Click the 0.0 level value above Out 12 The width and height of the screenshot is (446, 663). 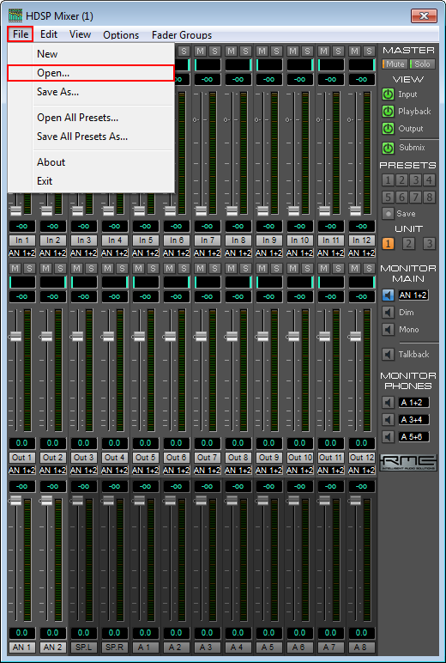click(x=362, y=442)
